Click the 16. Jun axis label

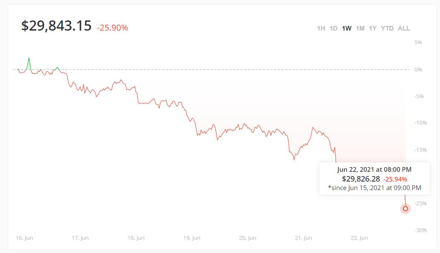point(24,238)
